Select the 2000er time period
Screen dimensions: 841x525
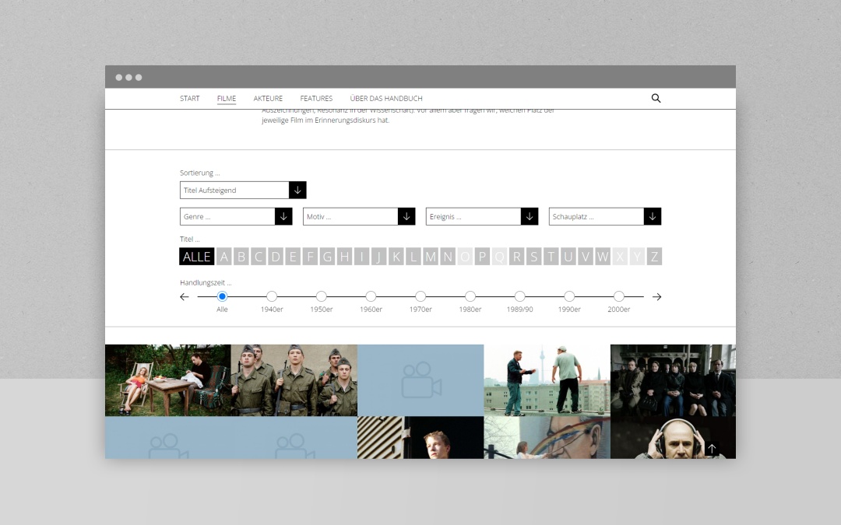pyautogui.click(x=618, y=296)
